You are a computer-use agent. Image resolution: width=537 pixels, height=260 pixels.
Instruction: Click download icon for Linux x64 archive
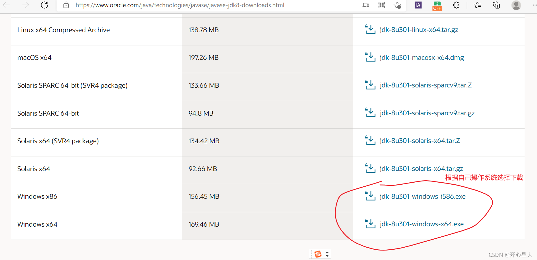(370, 29)
